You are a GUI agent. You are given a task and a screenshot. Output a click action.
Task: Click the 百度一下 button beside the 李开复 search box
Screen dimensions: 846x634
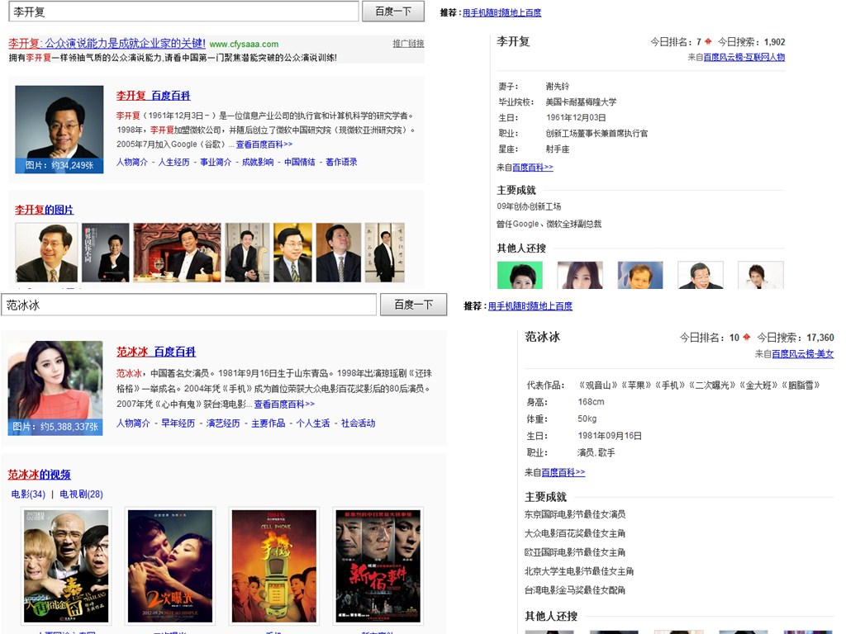click(x=392, y=12)
